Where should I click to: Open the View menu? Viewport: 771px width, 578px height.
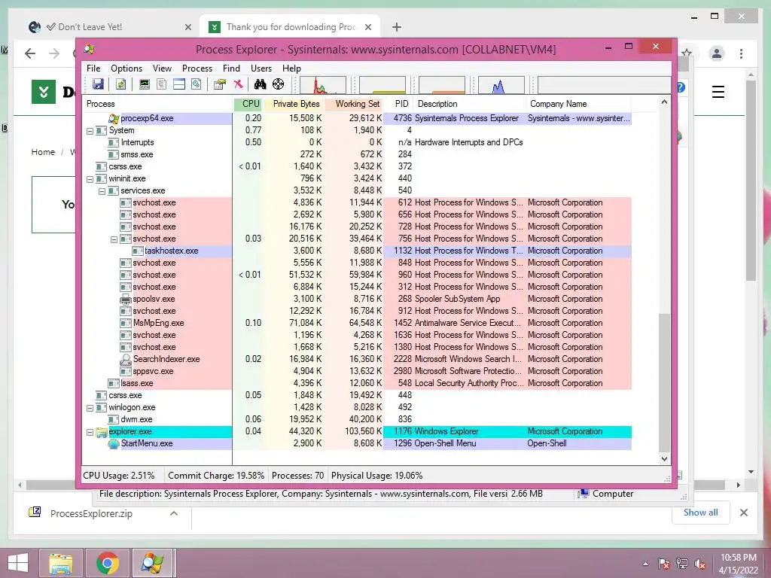[x=163, y=68]
